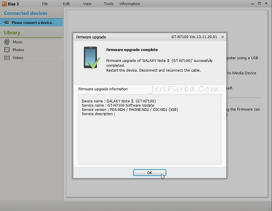272x211 pixels.
Task: Click 'Firmware upgrade complete' heading
Action: pos(132,50)
